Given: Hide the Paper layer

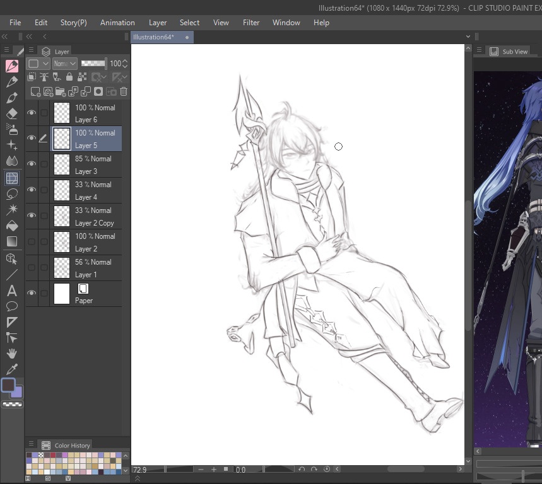Looking at the screenshot, I should (x=32, y=293).
